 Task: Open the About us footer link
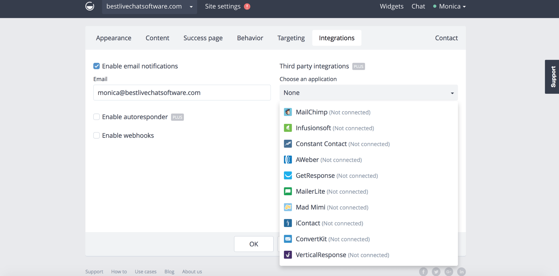point(192,272)
